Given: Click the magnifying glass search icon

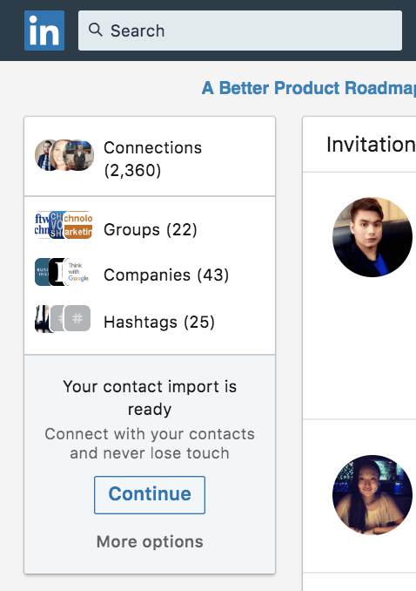Looking at the screenshot, I should click(95, 30).
